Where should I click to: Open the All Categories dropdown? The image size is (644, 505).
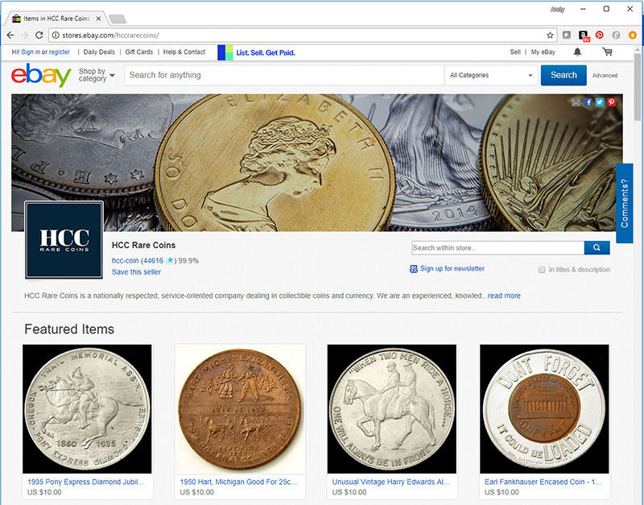pos(491,75)
